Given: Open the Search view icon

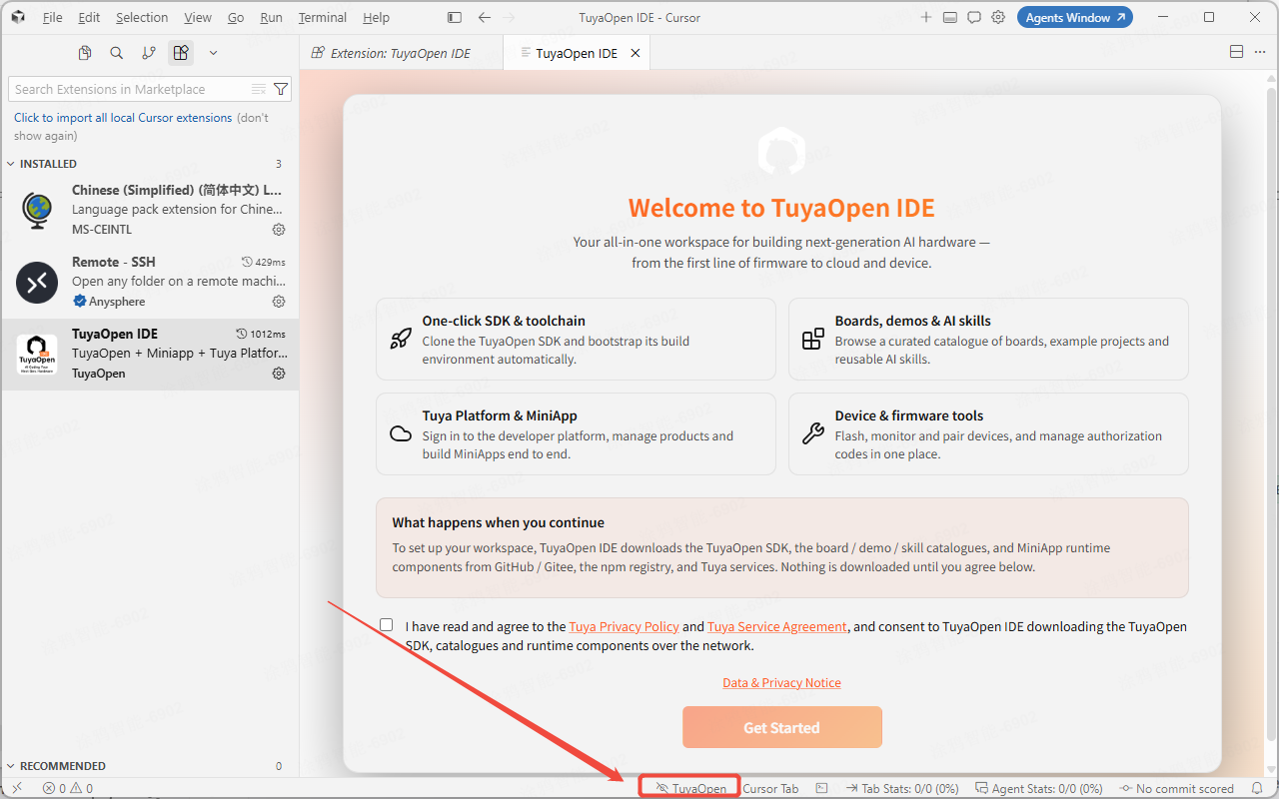Looking at the screenshot, I should 117,53.
